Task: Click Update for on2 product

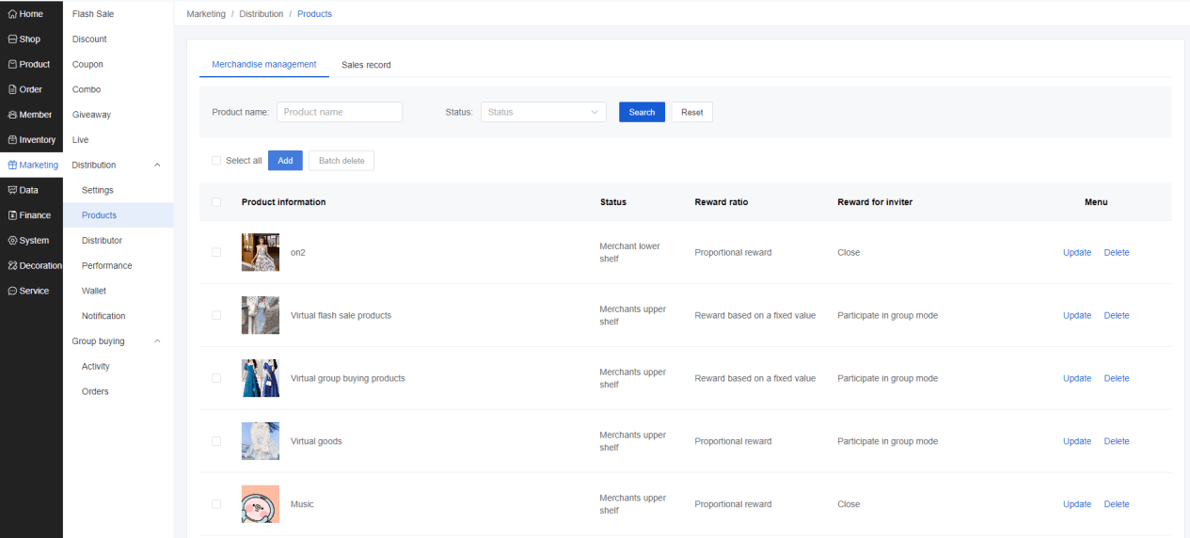Action: (x=1077, y=252)
